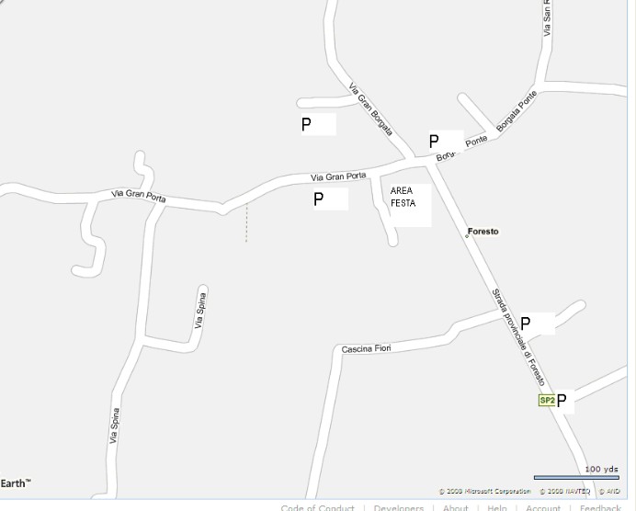Image resolution: width=636 pixels, height=511 pixels.
Task: Click the SP2 road shield marker
Action: pyautogui.click(x=547, y=401)
